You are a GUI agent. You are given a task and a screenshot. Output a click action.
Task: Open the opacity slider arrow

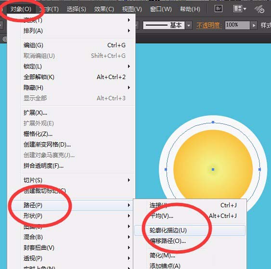(254, 26)
